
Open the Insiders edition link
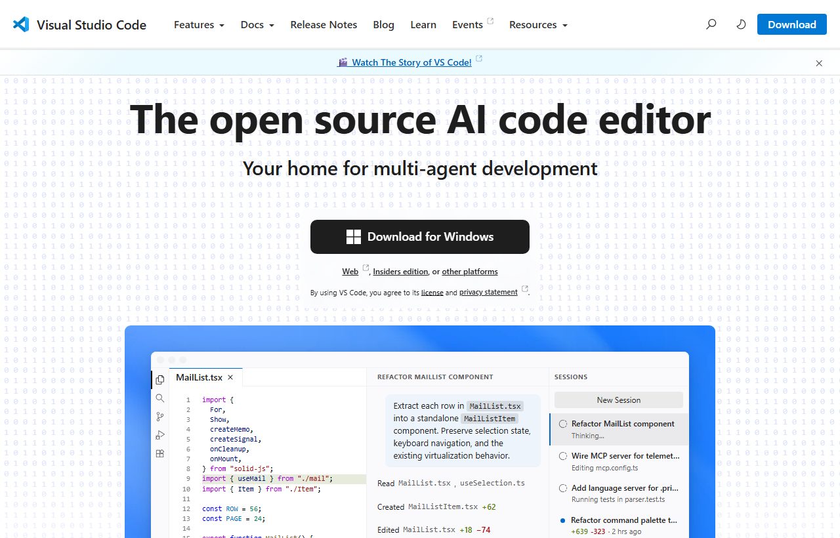[x=400, y=272]
